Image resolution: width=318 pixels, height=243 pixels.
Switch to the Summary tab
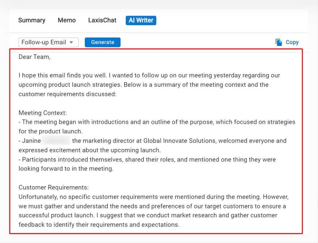click(32, 20)
